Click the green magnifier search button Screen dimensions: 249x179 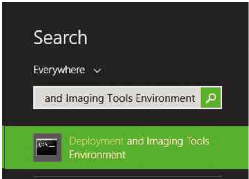(x=211, y=98)
